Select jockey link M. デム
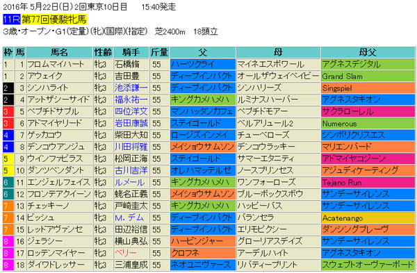 pos(129,217)
